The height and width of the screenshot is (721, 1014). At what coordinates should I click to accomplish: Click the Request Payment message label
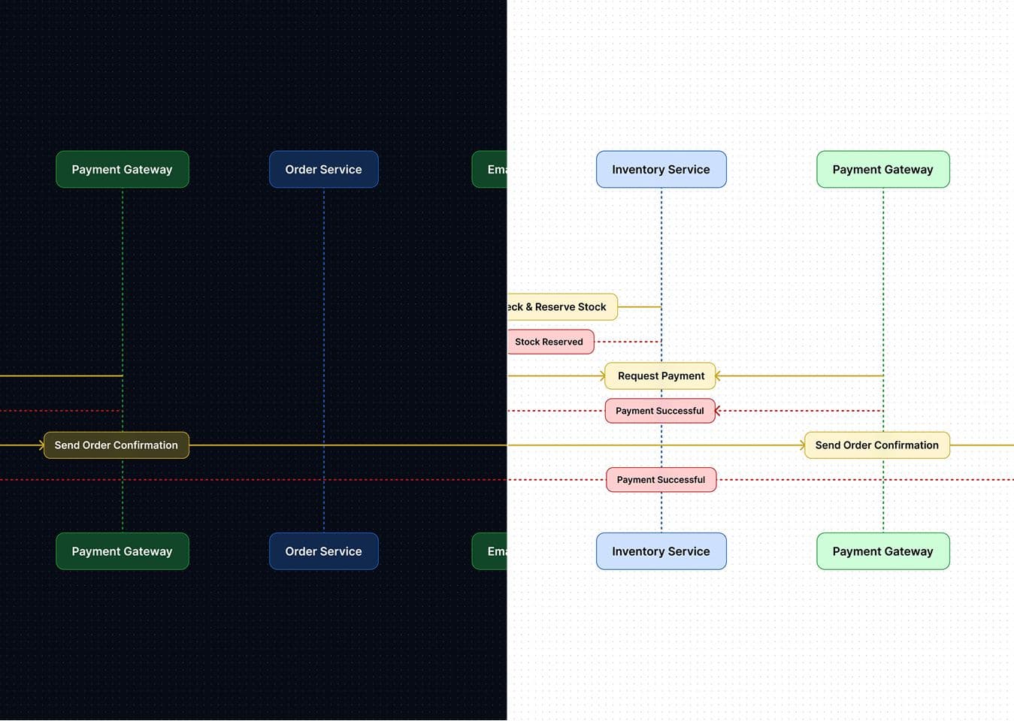661,376
